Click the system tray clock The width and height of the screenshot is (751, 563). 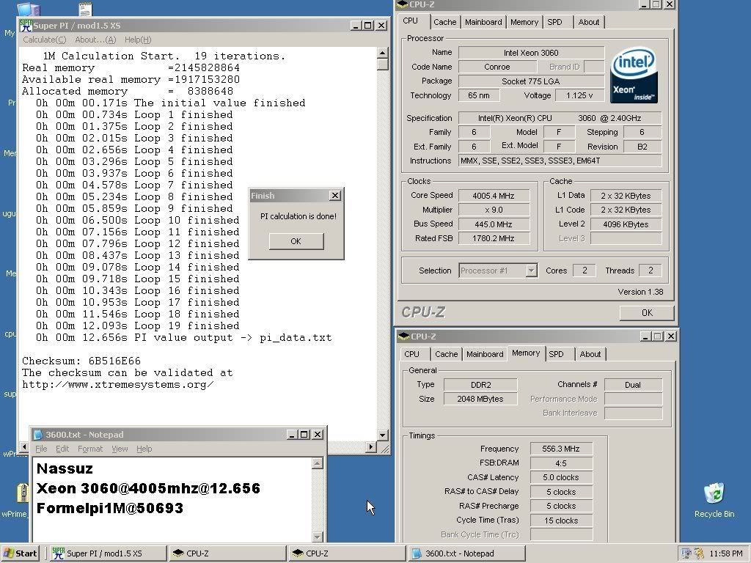pos(725,553)
